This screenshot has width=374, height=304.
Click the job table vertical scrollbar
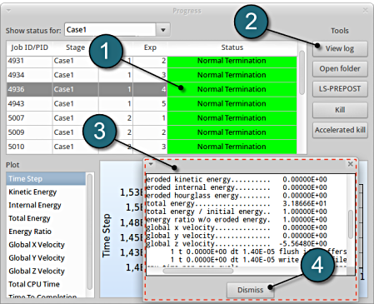pyautogui.click(x=302, y=72)
